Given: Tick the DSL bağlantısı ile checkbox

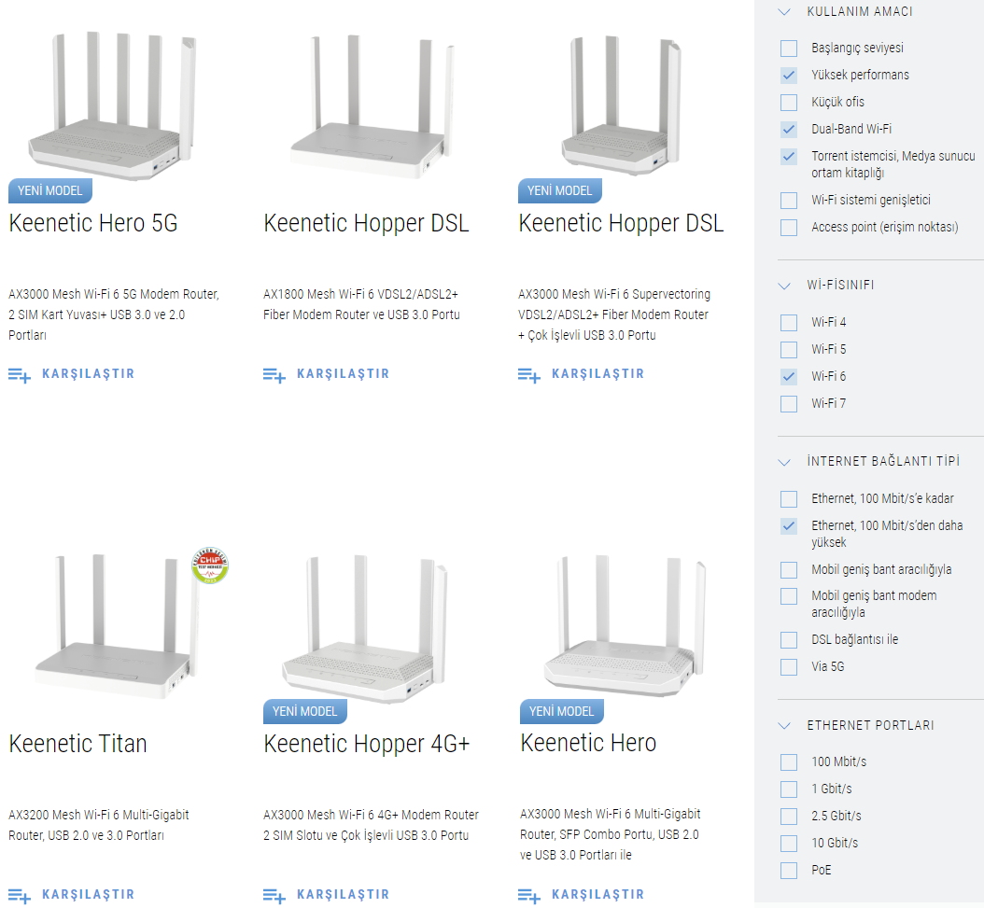Looking at the screenshot, I should point(789,640).
